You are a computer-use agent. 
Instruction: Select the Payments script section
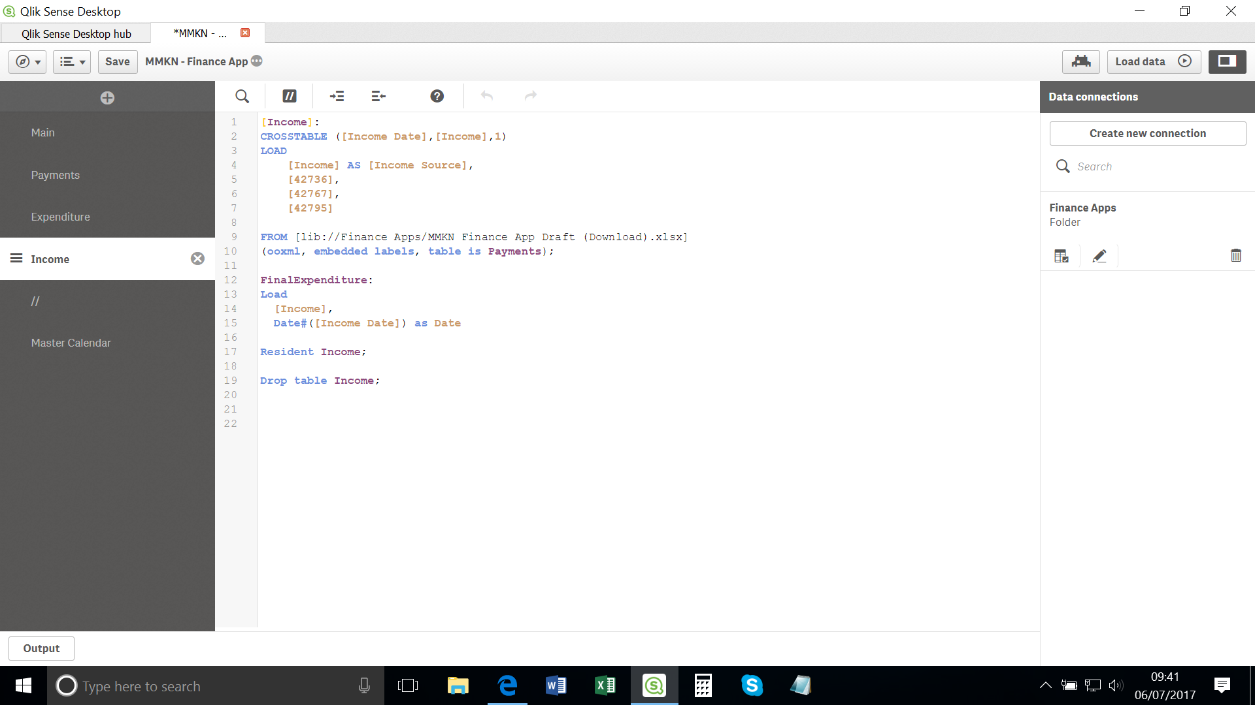pyautogui.click(x=107, y=175)
